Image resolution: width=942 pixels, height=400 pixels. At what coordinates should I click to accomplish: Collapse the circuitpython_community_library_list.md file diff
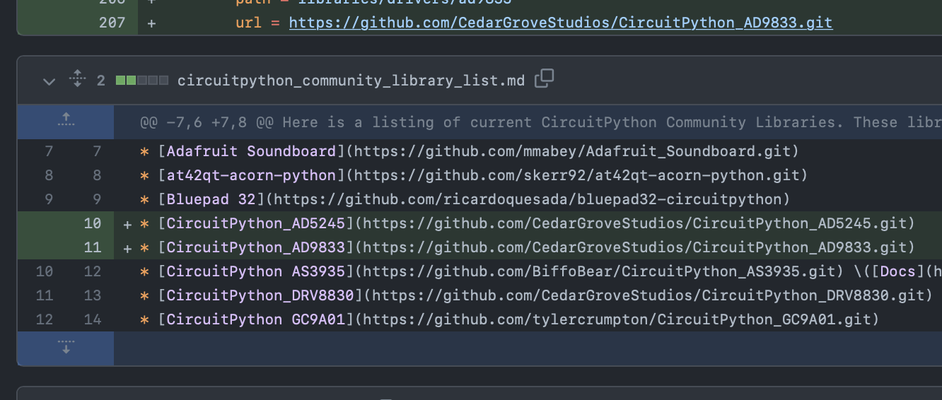(49, 81)
